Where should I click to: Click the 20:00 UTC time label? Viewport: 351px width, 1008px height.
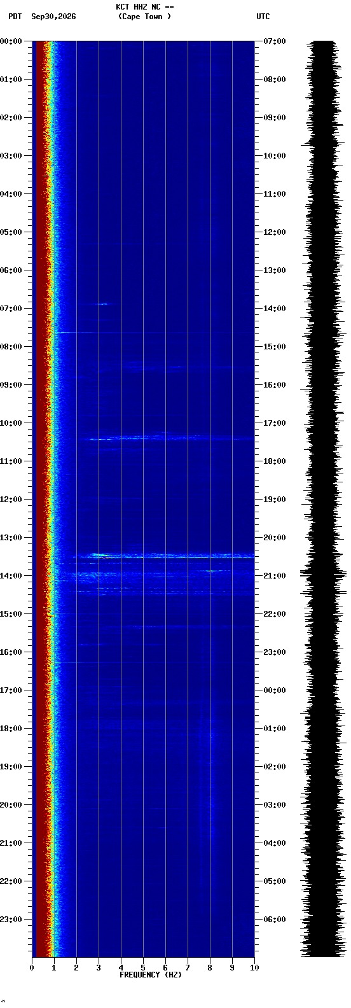click(x=275, y=538)
